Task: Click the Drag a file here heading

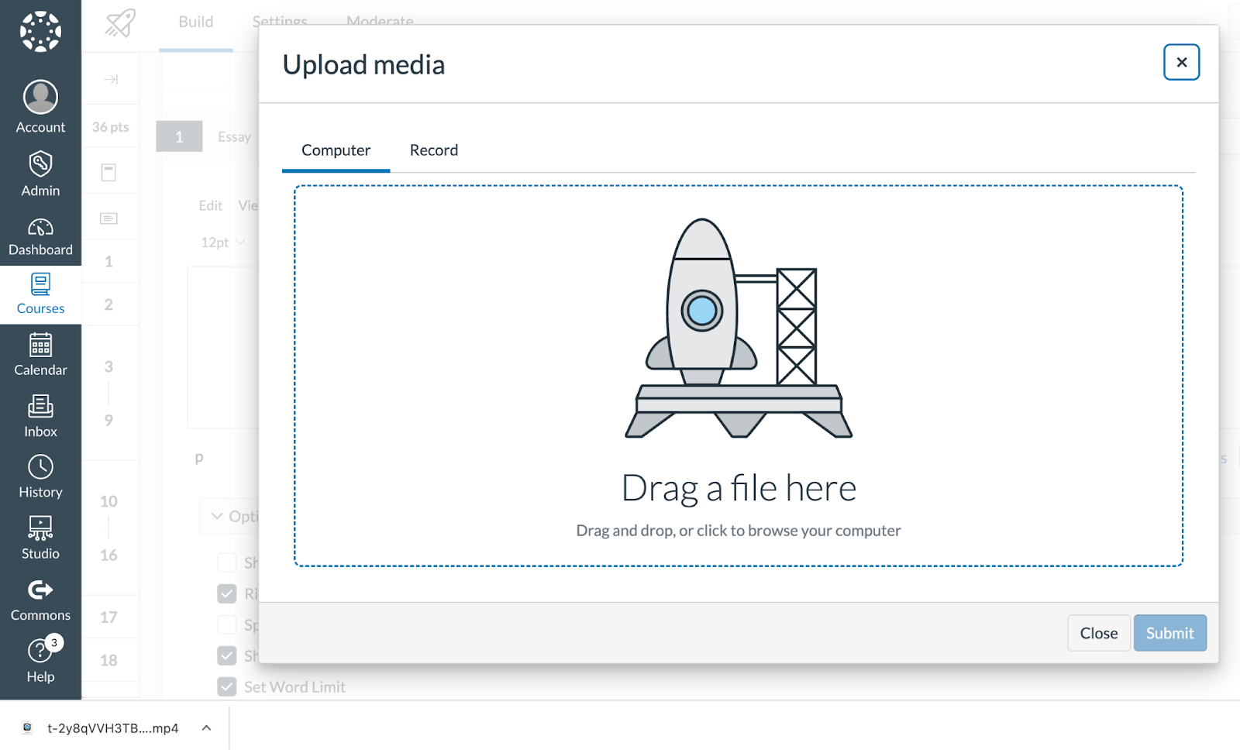Action: point(739,489)
